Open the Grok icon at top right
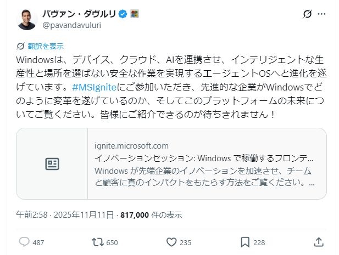Screen dimensions: 339x255 pos(308,14)
